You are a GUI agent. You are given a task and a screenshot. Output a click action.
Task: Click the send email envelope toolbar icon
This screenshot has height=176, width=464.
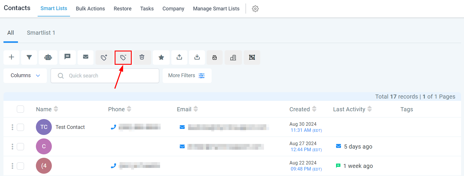coord(86,57)
